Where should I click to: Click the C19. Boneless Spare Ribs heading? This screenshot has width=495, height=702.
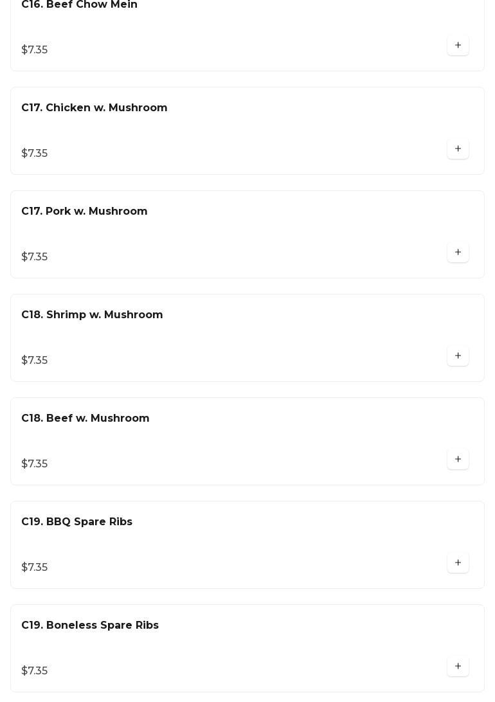[89, 625]
